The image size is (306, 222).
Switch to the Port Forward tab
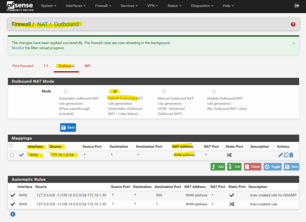click(x=23, y=66)
